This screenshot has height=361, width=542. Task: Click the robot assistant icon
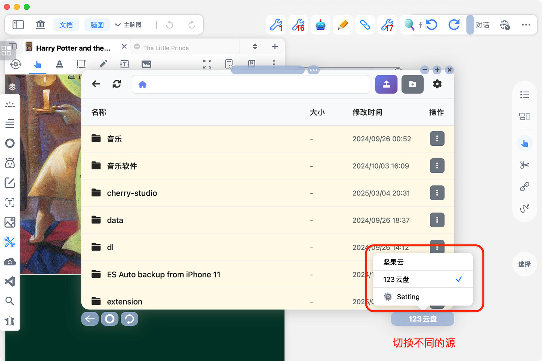click(320, 25)
